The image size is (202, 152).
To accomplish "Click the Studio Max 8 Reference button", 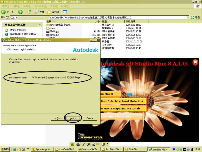I will pos(121,117).
